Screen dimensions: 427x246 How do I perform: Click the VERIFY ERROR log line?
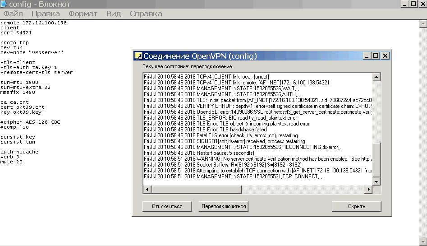(x=257, y=106)
